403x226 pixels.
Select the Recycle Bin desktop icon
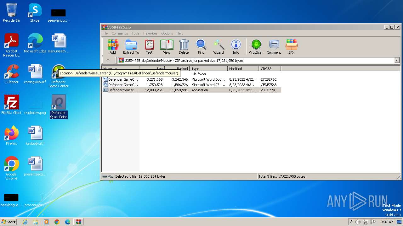11,13
